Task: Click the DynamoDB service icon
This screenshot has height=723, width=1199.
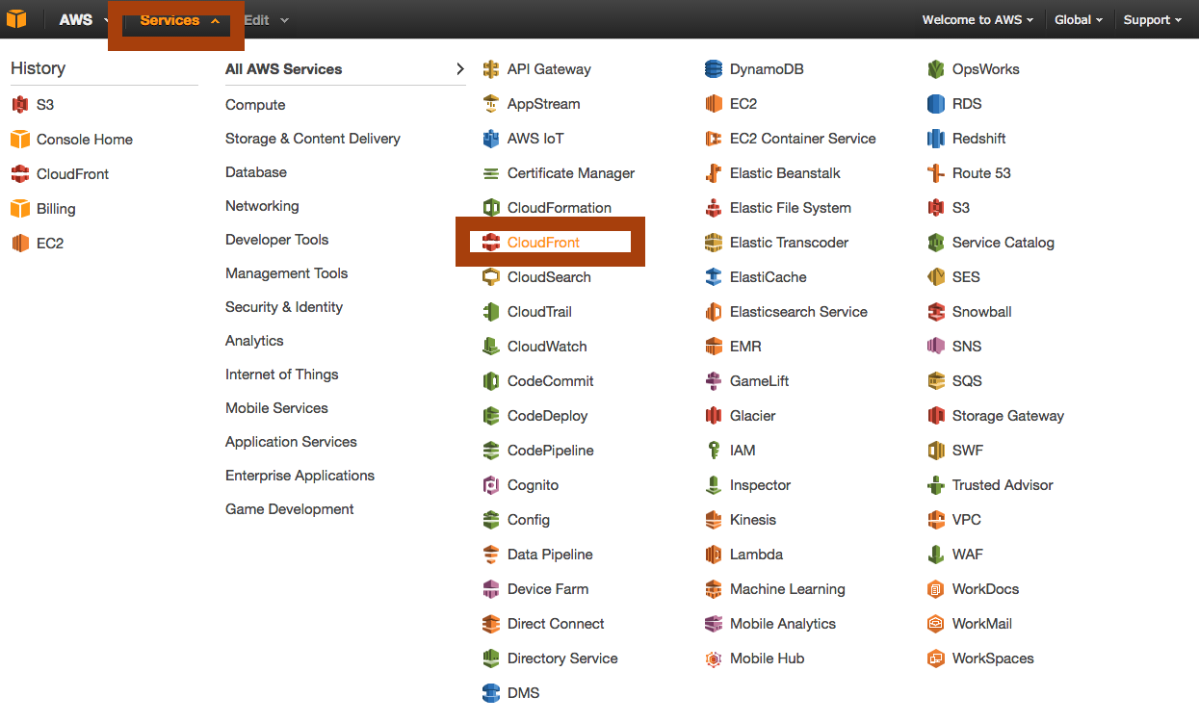Action: coord(714,69)
